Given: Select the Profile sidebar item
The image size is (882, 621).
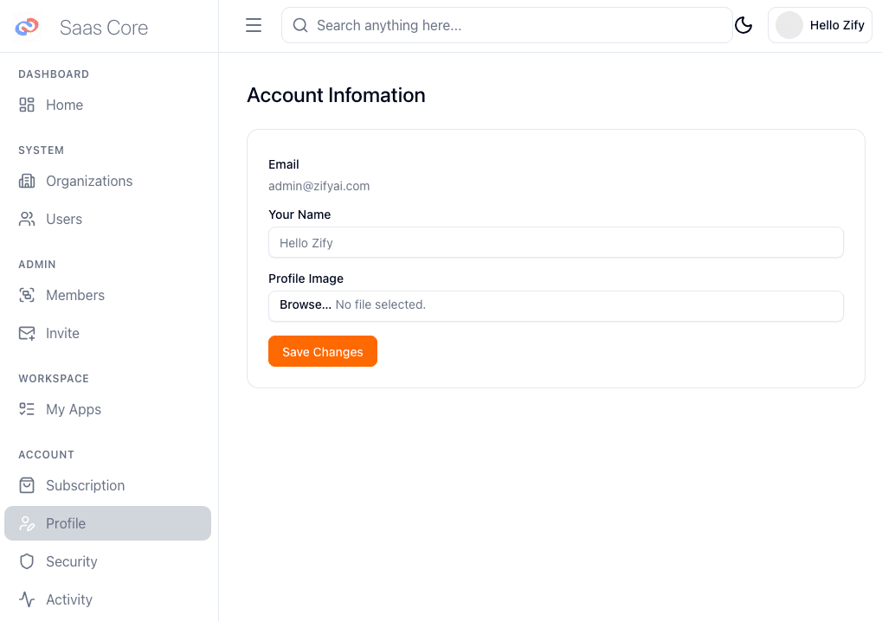Looking at the screenshot, I should (x=107, y=523).
